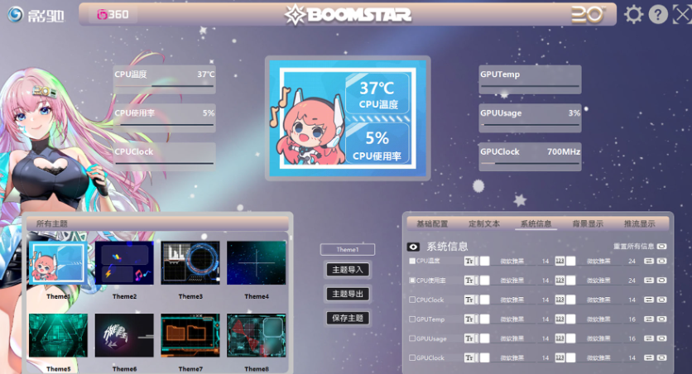Click the label color swatch in CPU温度 row
Screen dimensions: 692x374
coord(484,261)
